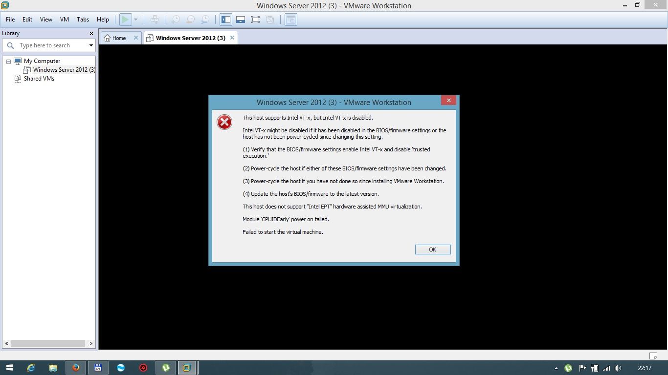Open the Tabs menu
The image size is (668, 375).
pos(83,20)
